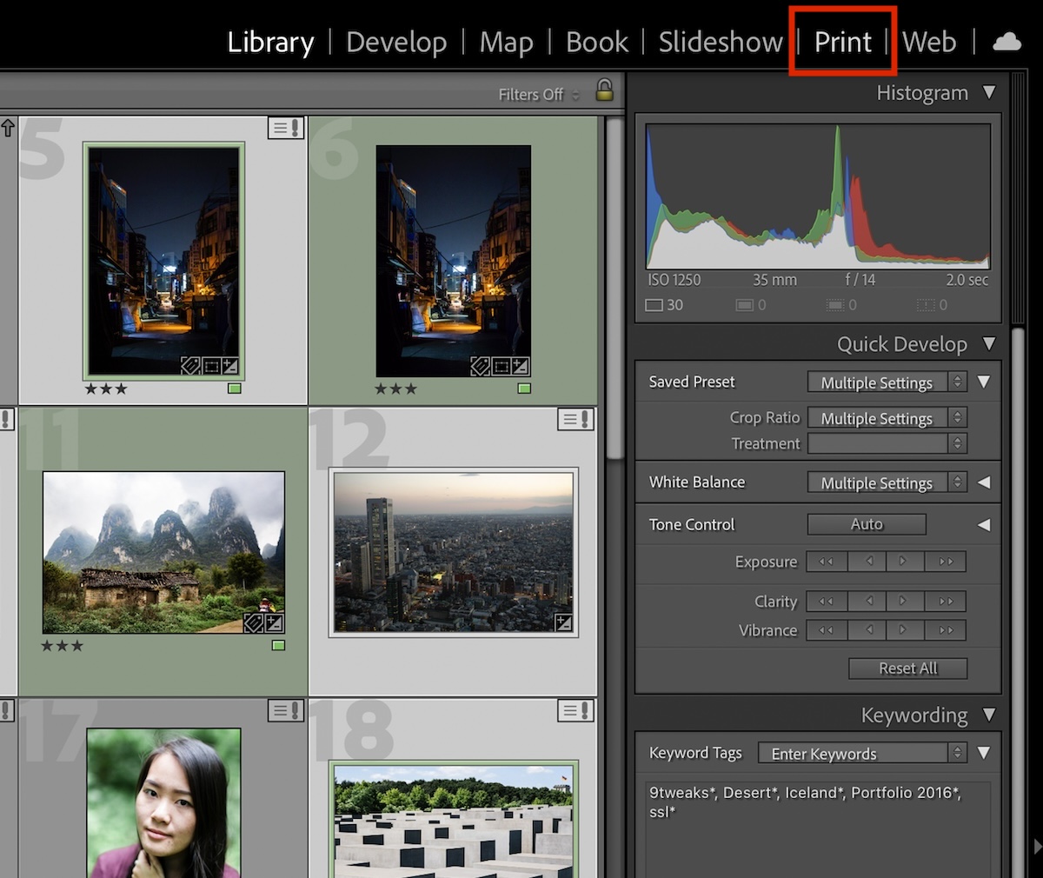
Task: Click the keyword tag badge on photo 11
Action: [254, 622]
